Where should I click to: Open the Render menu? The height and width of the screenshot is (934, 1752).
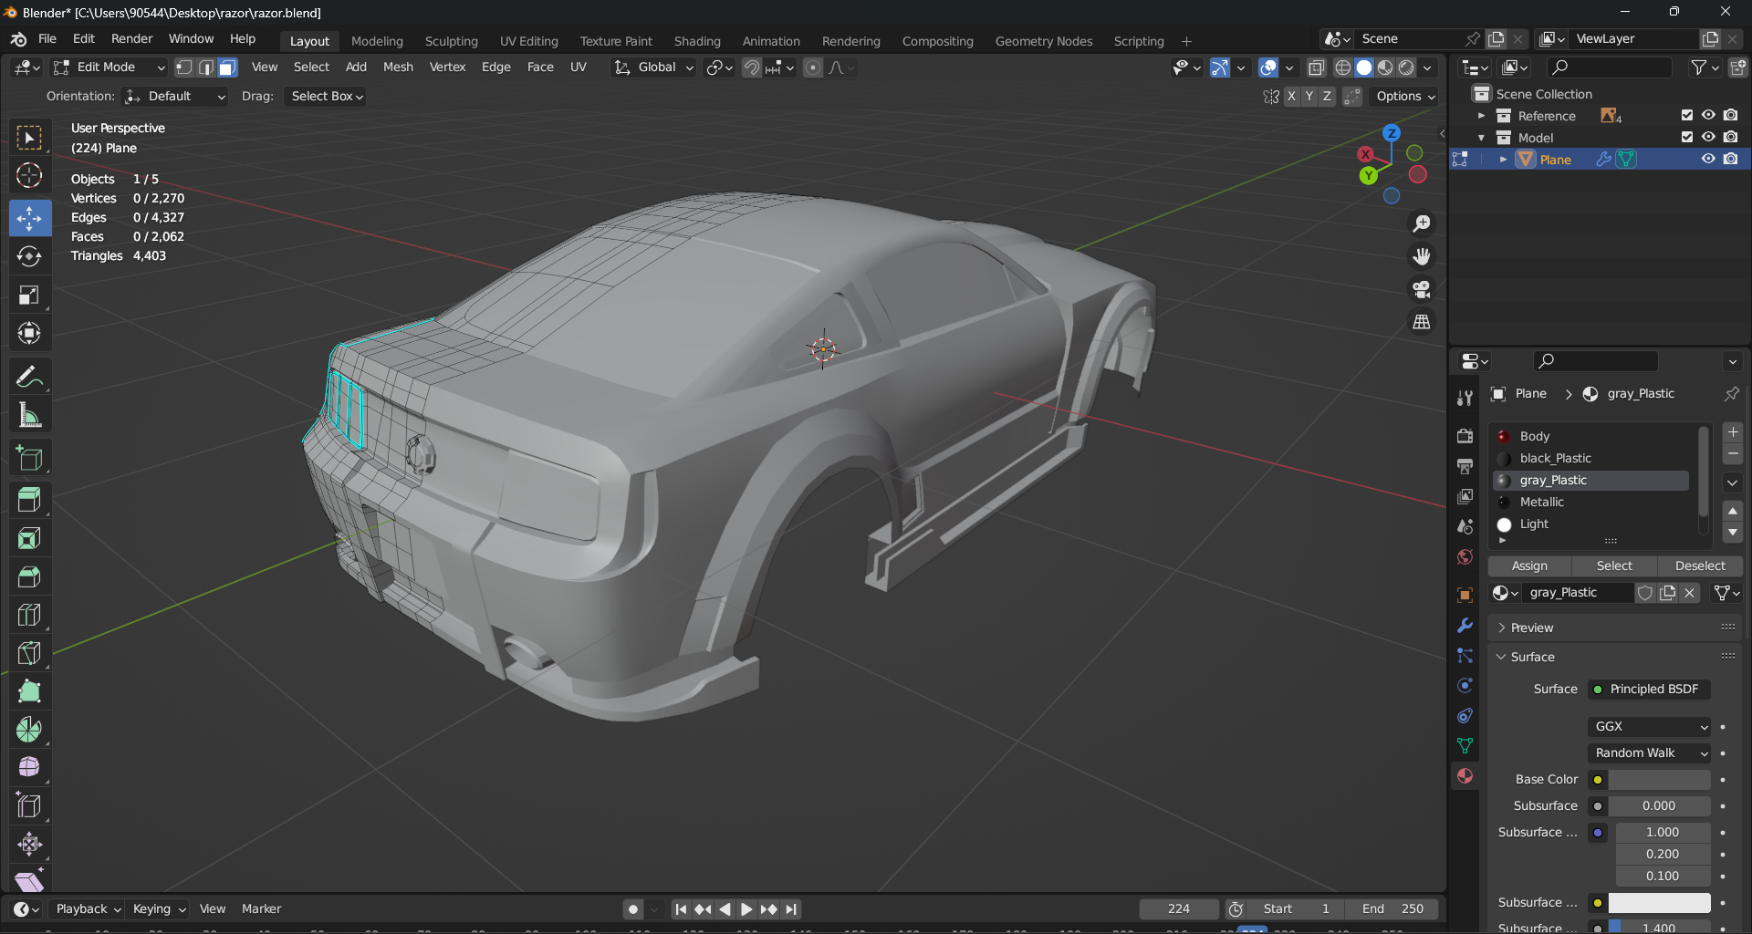click(x=131, y=39)
